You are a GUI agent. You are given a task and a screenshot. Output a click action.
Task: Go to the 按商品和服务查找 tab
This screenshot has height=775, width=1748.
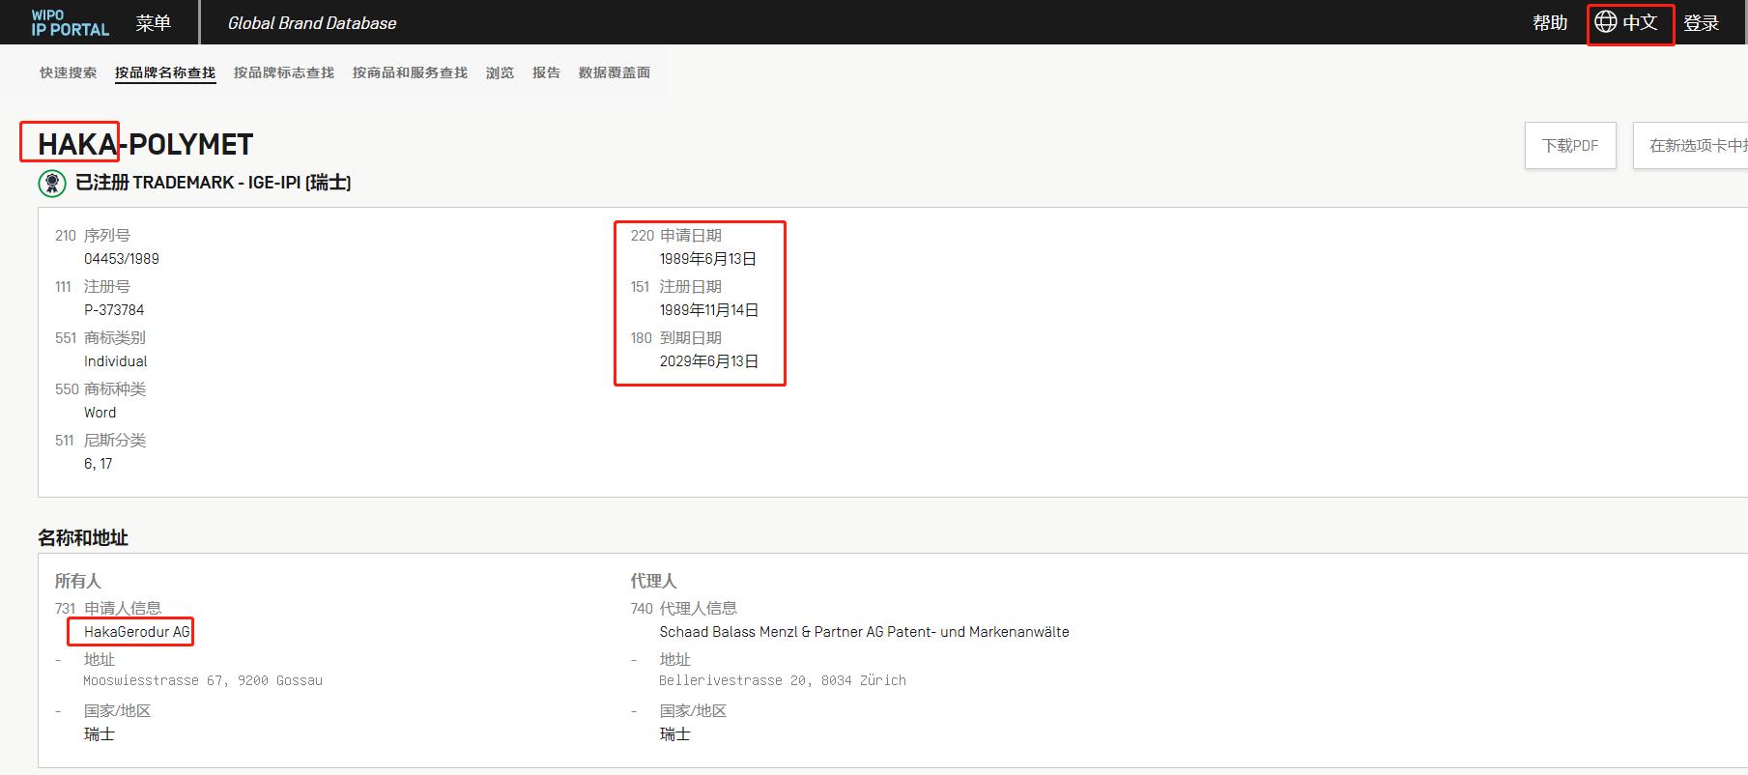coord(410,72)
